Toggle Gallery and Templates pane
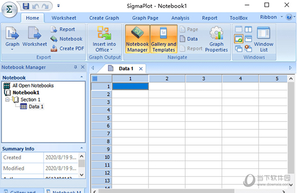The height and width of the screenshot is (193, 297). (164, 39)
